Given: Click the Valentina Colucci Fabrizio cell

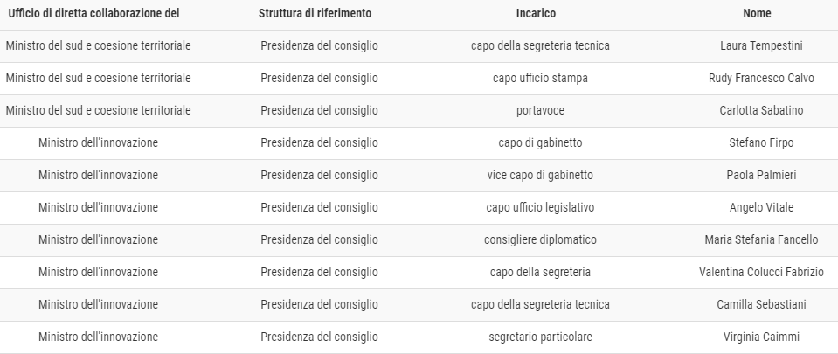Looking at the screenshot, I should [x=761, y=272].
